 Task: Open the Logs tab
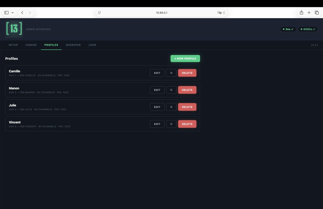[92, 45]
